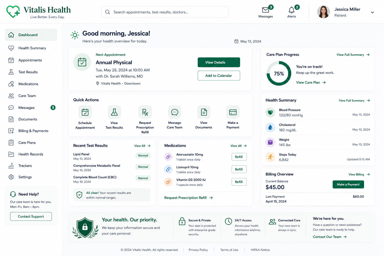Viewport: 384px width, 256px height.
Task: Open Appointments in the sidebar
Action: click(x=31, y=60)
